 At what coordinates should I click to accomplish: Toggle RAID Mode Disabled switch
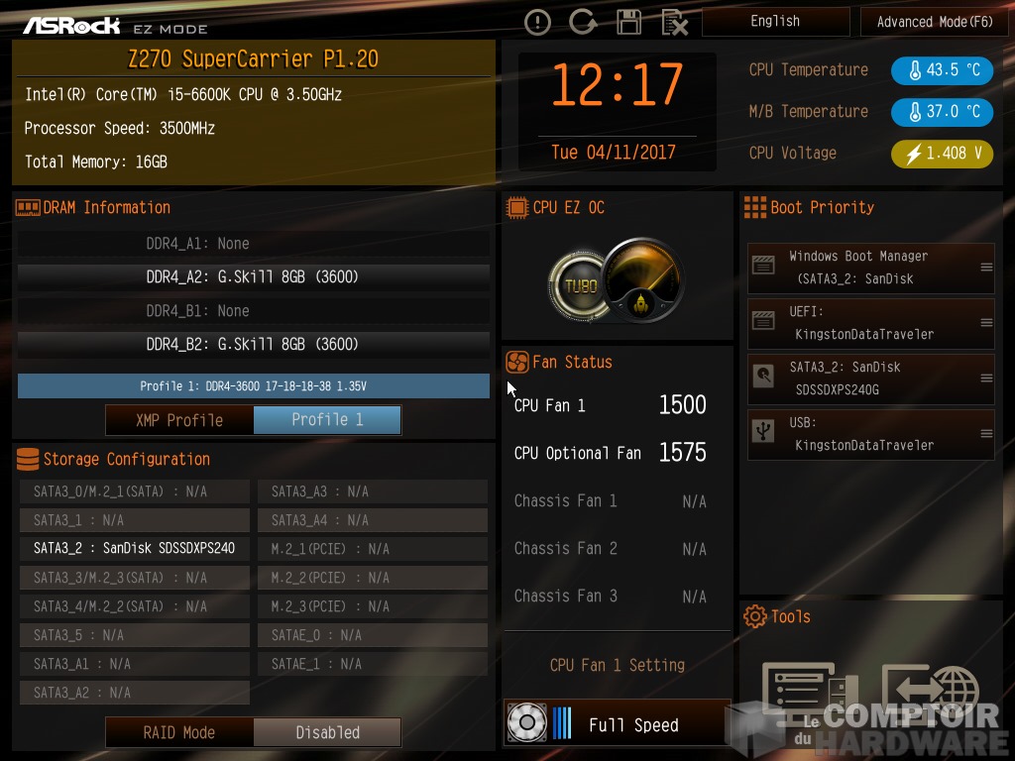click(x=327, y=732)
